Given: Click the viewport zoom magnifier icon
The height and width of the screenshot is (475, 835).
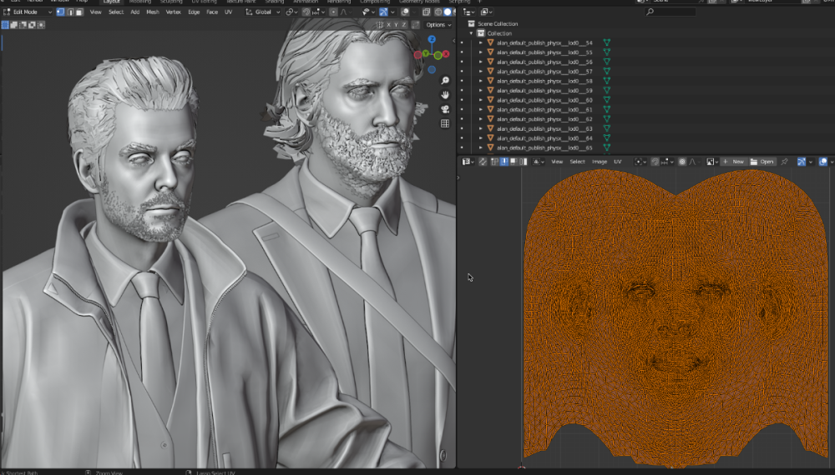Looking at the screenshot, I should coord(445,80).
